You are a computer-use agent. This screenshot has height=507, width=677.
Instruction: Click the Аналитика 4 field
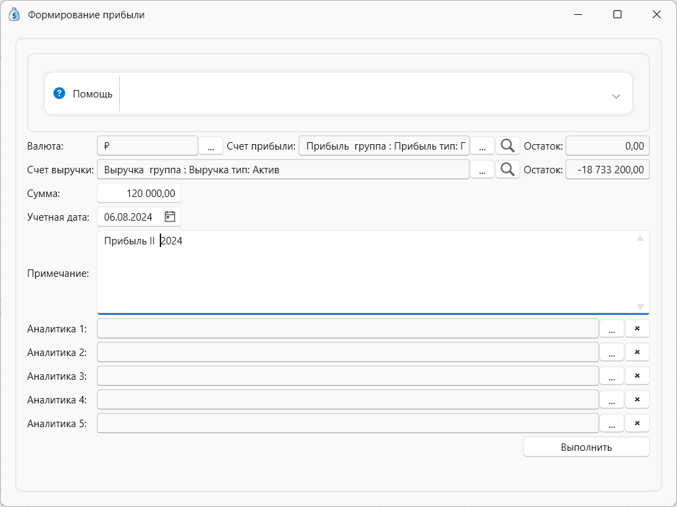348,399
